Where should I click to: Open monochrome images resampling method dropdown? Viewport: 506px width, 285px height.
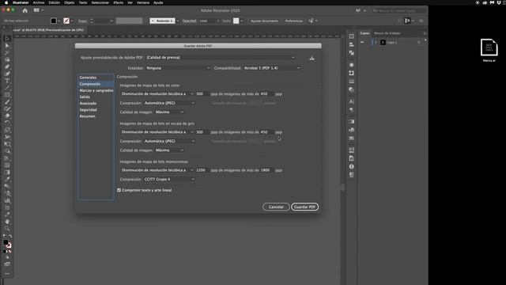[x=157, y=170]
